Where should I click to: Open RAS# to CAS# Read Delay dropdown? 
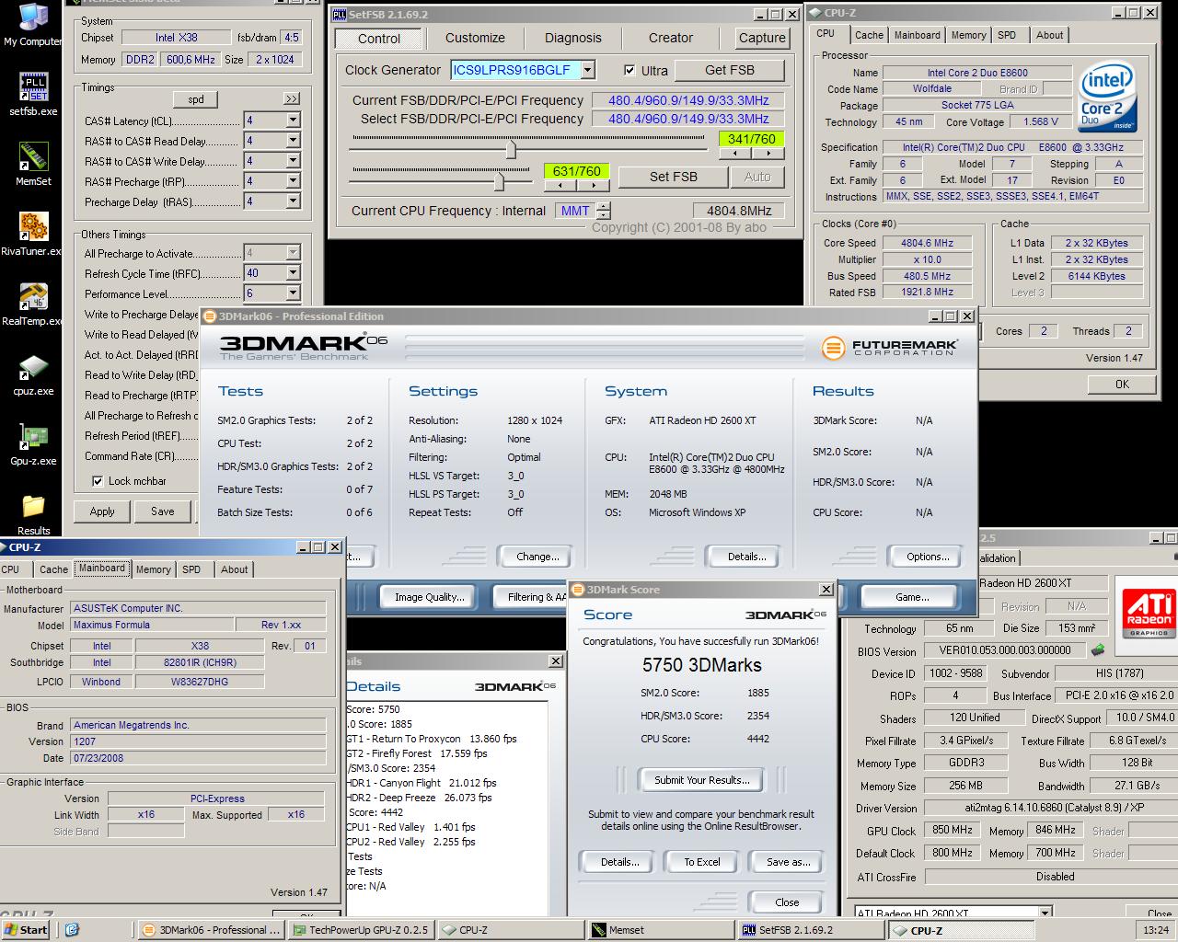pos(293,141)
